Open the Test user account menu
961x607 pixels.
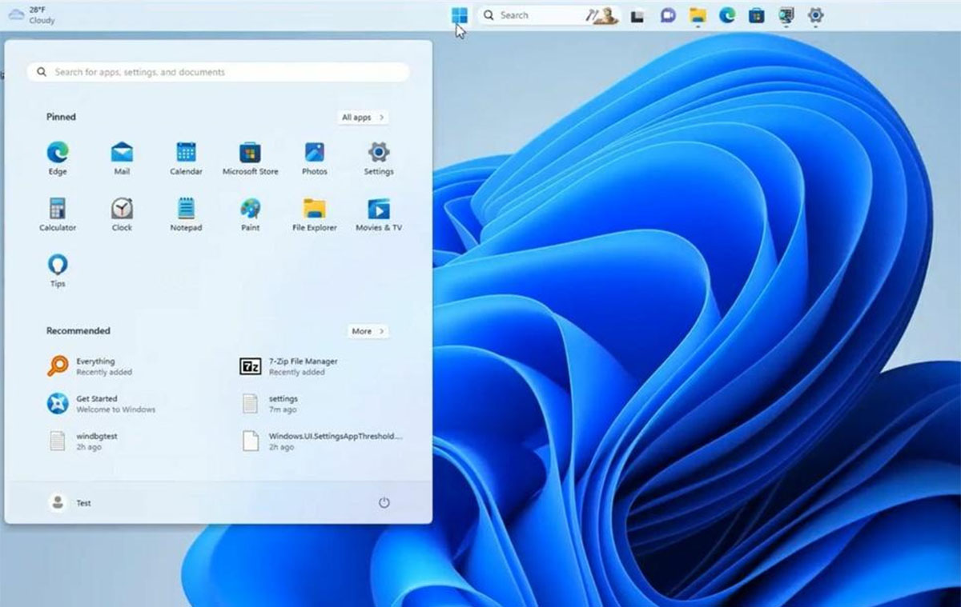(x=70, y=502)
